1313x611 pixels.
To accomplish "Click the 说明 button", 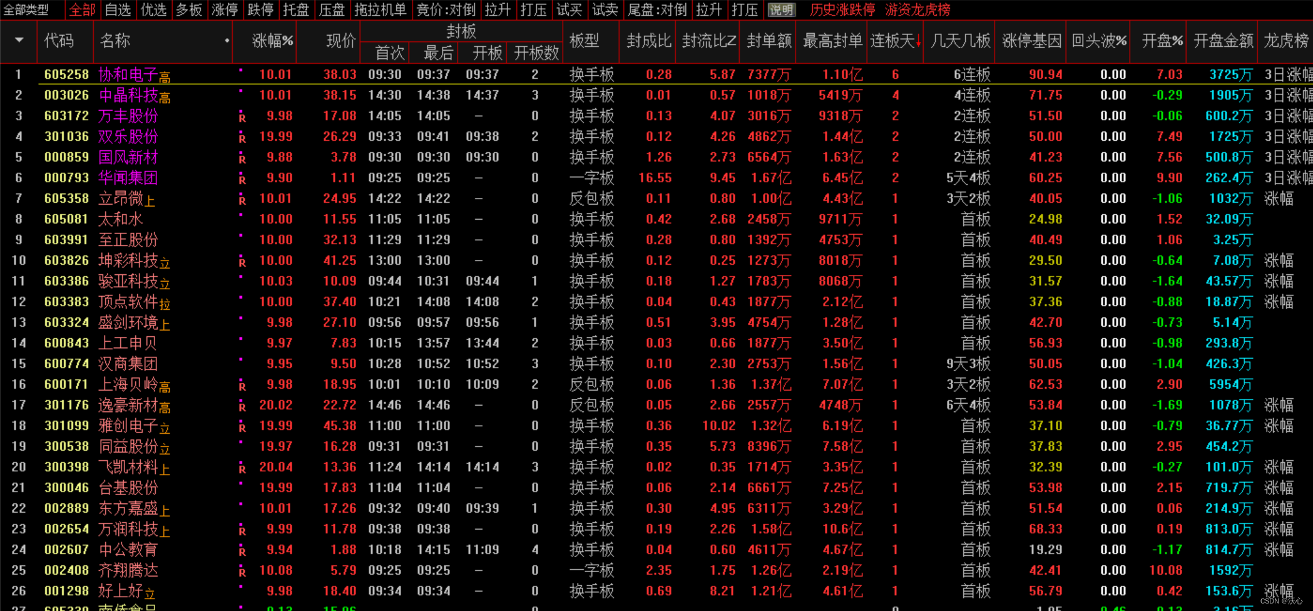I will (x=781, y=9).
